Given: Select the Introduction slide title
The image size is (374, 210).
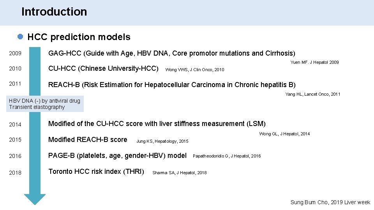Looking at the screenshot, I should coord(54,12).
